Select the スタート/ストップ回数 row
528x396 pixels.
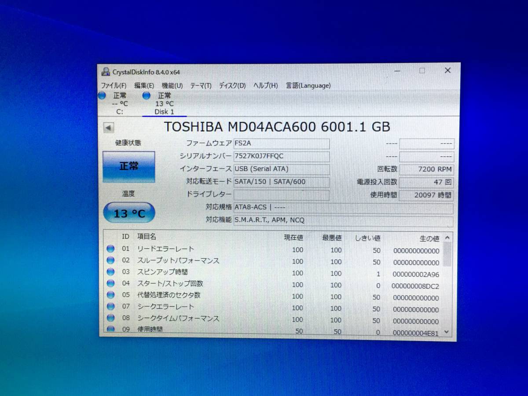click(x=273, y=284)
